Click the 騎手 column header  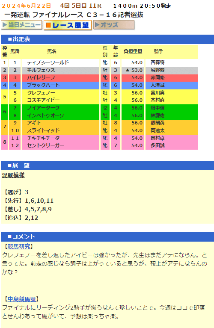coord(158,51)
